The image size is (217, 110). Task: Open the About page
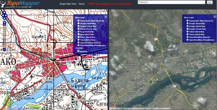81,4
